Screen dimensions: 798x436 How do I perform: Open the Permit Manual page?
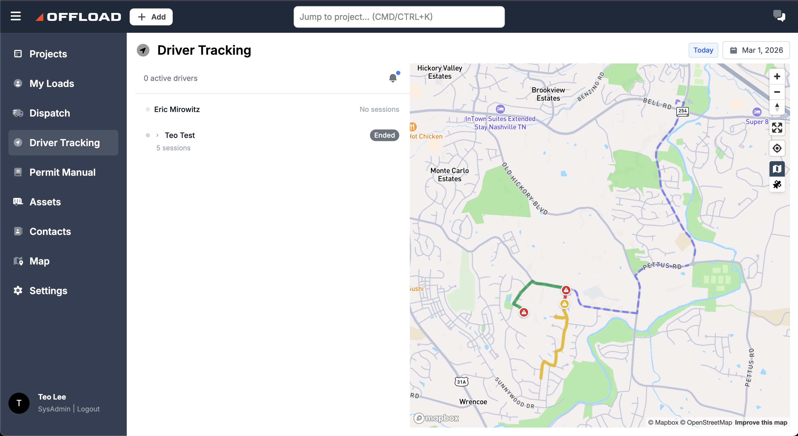click(x=63, y=172)
